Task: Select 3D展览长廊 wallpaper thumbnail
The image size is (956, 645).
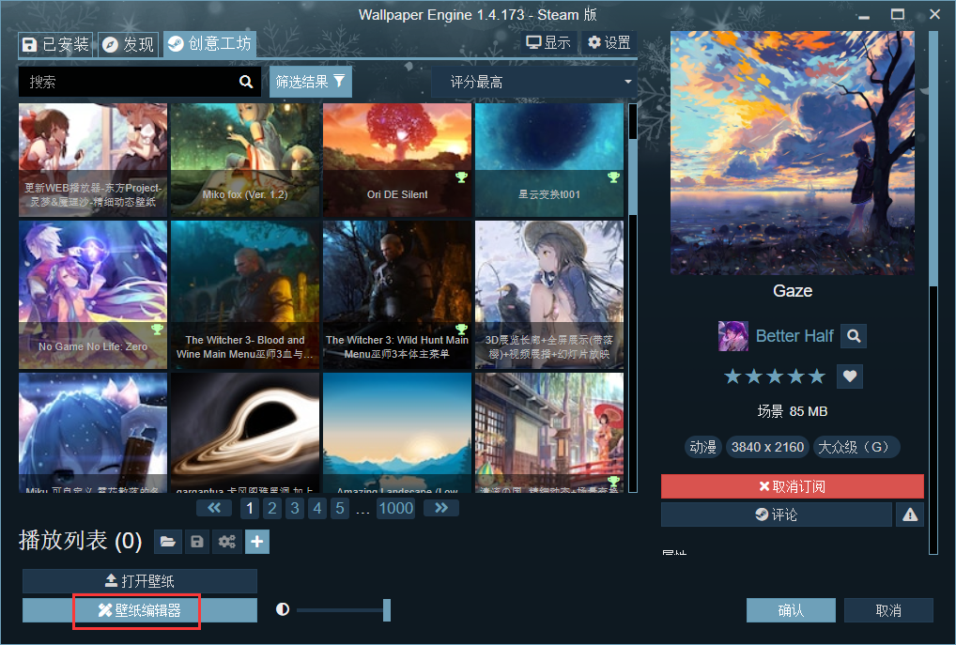Action: 549,295
